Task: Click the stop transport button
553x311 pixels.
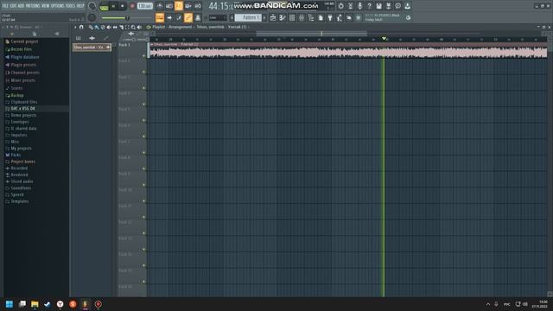Action: click(123, 6)
